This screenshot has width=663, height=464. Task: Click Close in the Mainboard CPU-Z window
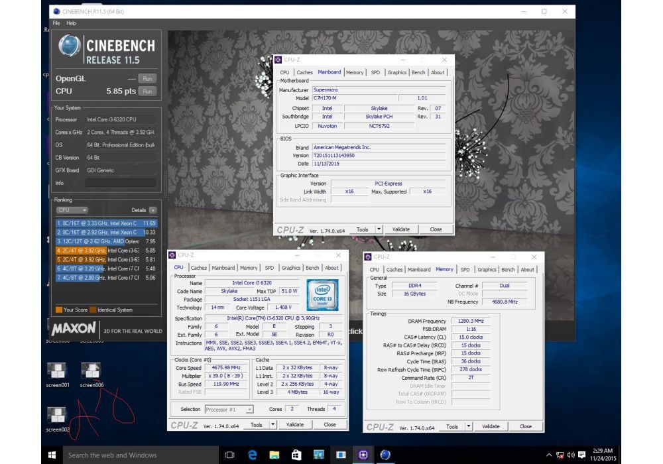436,229
